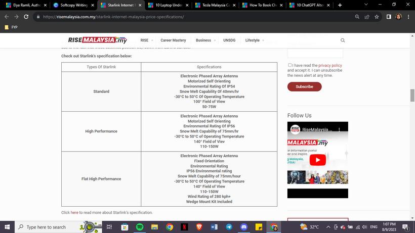Open volume control in tray
The height and width of the screenshot is (233, 415).
point(365,227)
